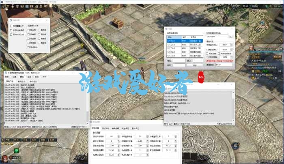Image resolution: width=284 pixels, height=164 pixels.
Task: Increase the 8001 listen port stepper
Action: pos(231,44)
